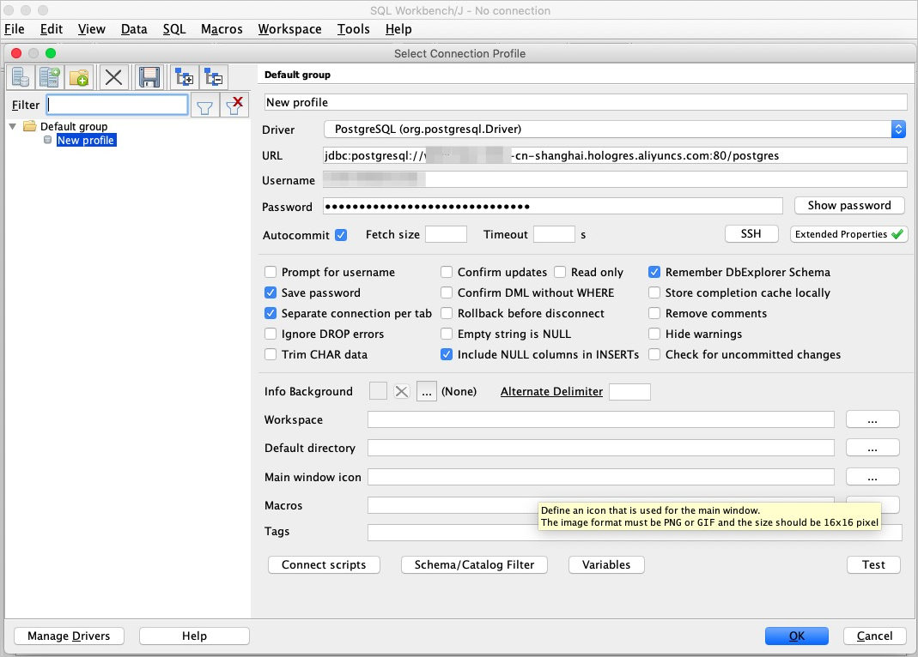Uncheck Save password
This screenshot has height=657, width=918.
(x=271, y=292)
